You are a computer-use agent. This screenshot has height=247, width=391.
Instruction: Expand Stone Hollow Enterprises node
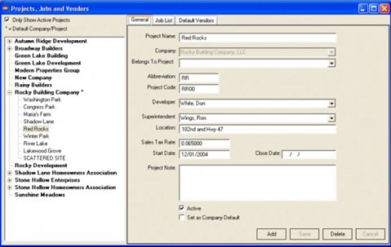point(10,180)
